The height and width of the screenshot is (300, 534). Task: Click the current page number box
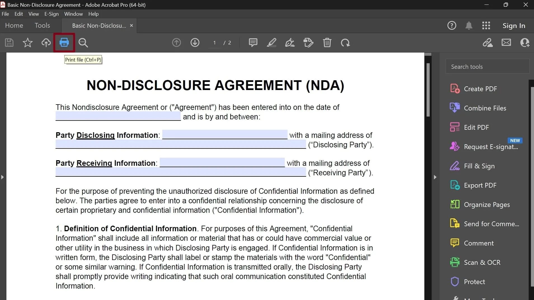[x=215, y=43]
